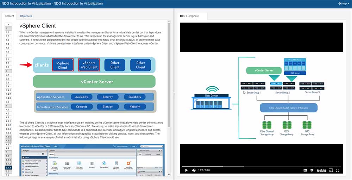Navigate to subsection 4.3.6
The image size is (352, 180).
click(8, 141)
